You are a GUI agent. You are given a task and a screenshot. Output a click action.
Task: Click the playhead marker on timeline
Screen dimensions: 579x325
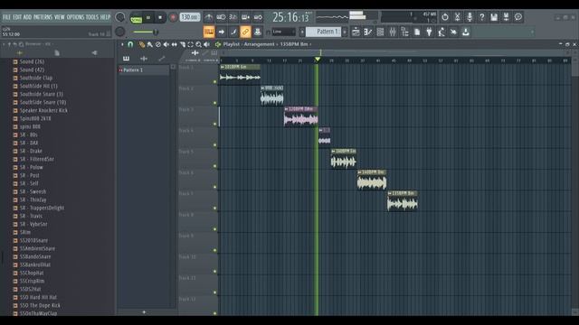coord(318,60)
